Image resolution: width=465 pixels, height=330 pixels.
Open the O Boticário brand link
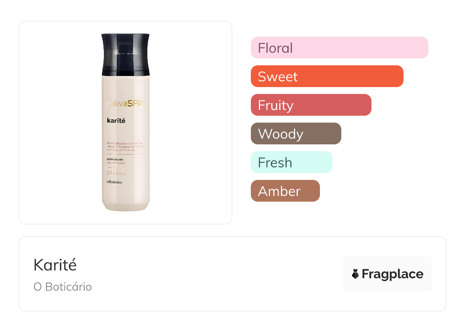click(63, 287)
